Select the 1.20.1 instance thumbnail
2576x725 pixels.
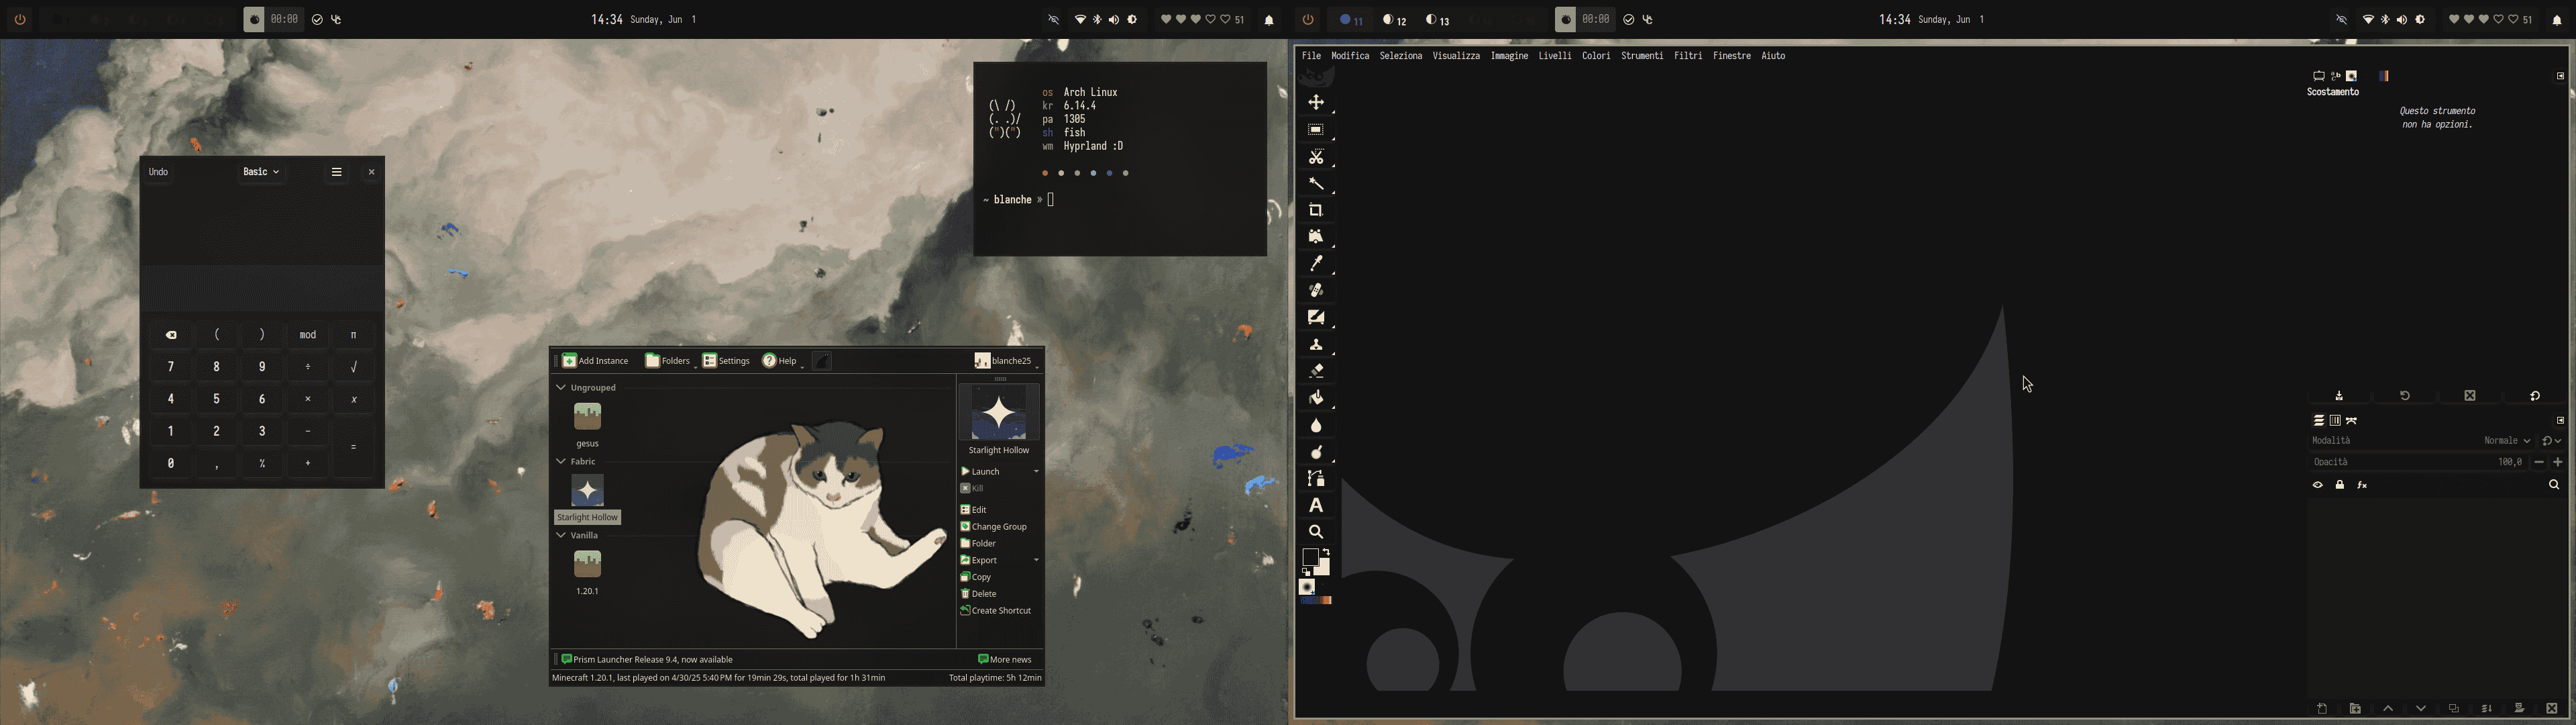(587, 565)
